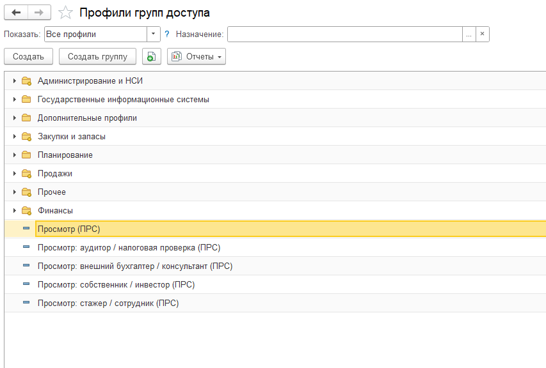Click the Государственные информационные системы folder icon
The image size is (546, 368).
(x=26, y=100)
